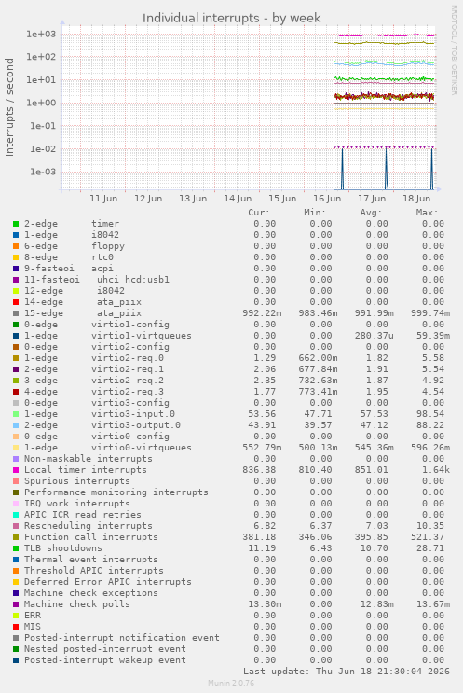This screenshot has width=463, height=693.
Task: Click the green timer legend color swatch
Action: coord(16,224)
